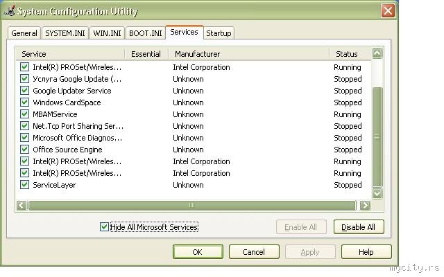Switch to the General tab

pyautogui.click(x=24, y=33)
